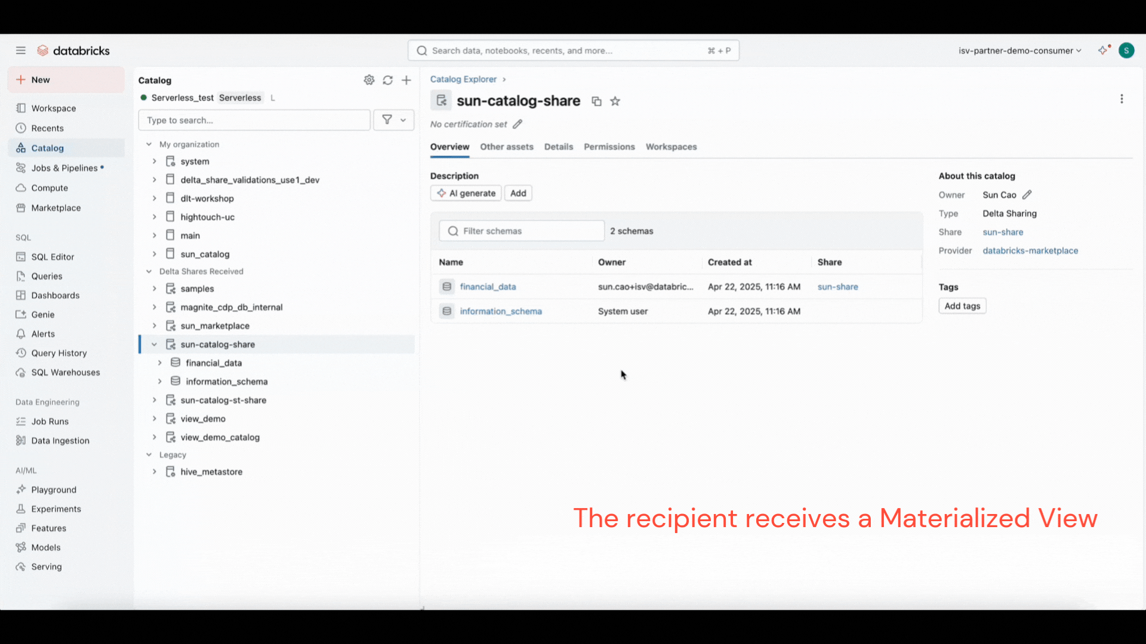
Task: Star sun-catalog-share as favorite
Action: pos(615,101)
